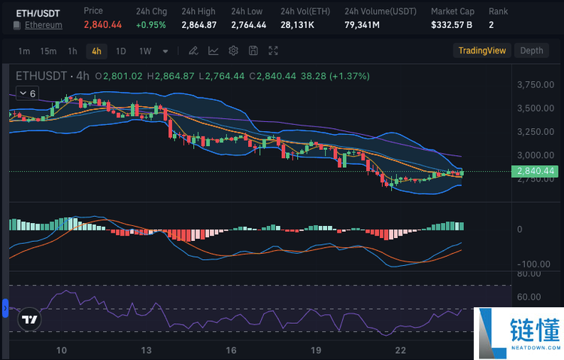Click the 15m interval button
Viewport: 564px width, 360px height.
tap(48, 51)
